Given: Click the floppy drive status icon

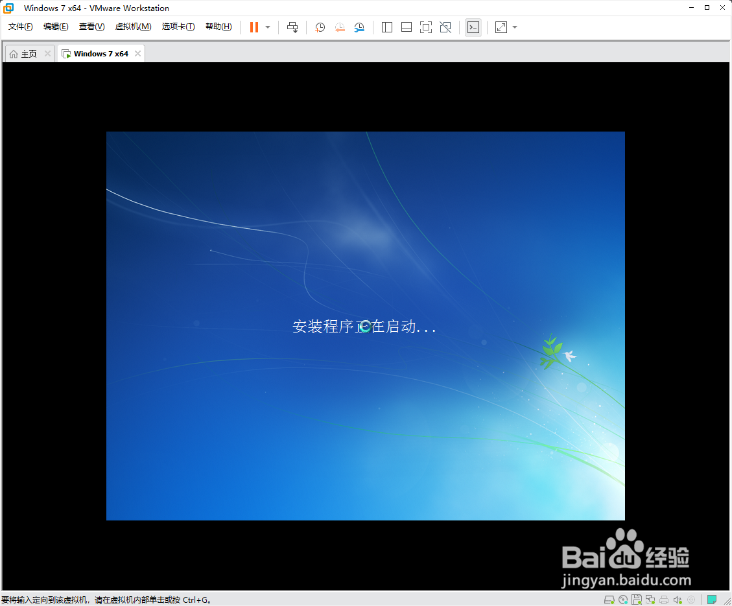Looking at the screenshot, I should pos(636,600).
